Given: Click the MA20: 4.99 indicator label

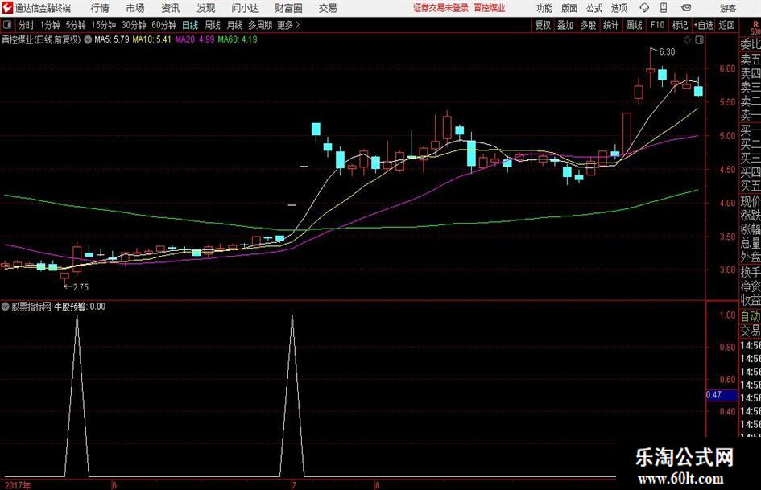Looking at the screenshot, I should pos(195,39).
